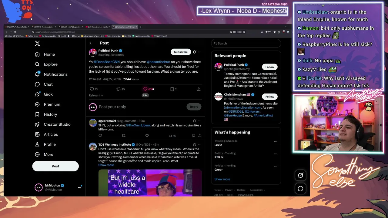The width and height of the screenshot is (388, 218).
Task: Follow Chris Menahan in Relevant people
Action: click(x=270, y=97)
